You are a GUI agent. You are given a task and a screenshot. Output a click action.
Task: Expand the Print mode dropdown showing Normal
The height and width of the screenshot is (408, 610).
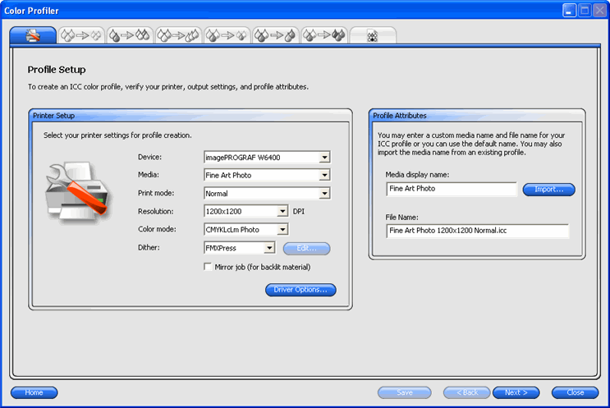click(324, 193)
